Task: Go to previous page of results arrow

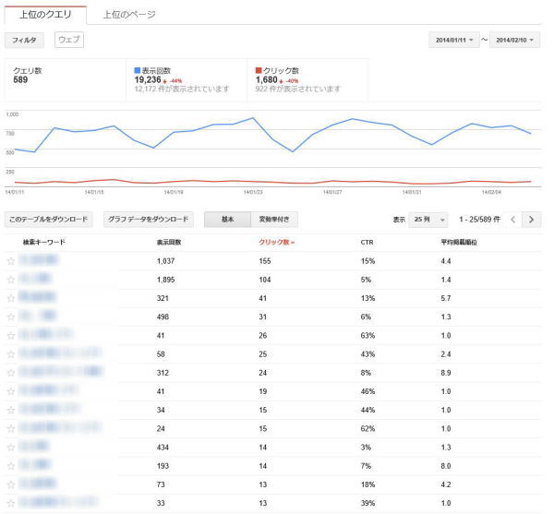Action: click(512, 220)
